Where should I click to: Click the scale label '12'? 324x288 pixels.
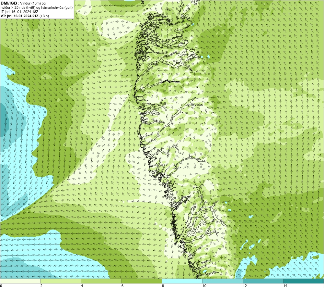[245, 286]
